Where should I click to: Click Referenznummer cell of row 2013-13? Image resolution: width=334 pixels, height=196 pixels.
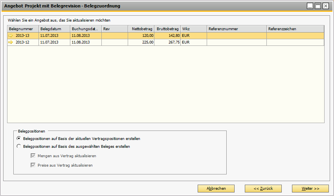237,36
